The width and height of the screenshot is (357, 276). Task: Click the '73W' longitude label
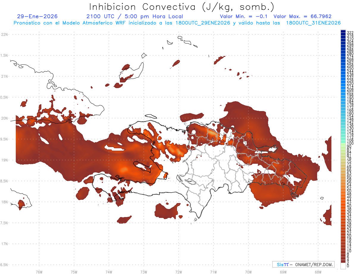click(x=144, y=272)
